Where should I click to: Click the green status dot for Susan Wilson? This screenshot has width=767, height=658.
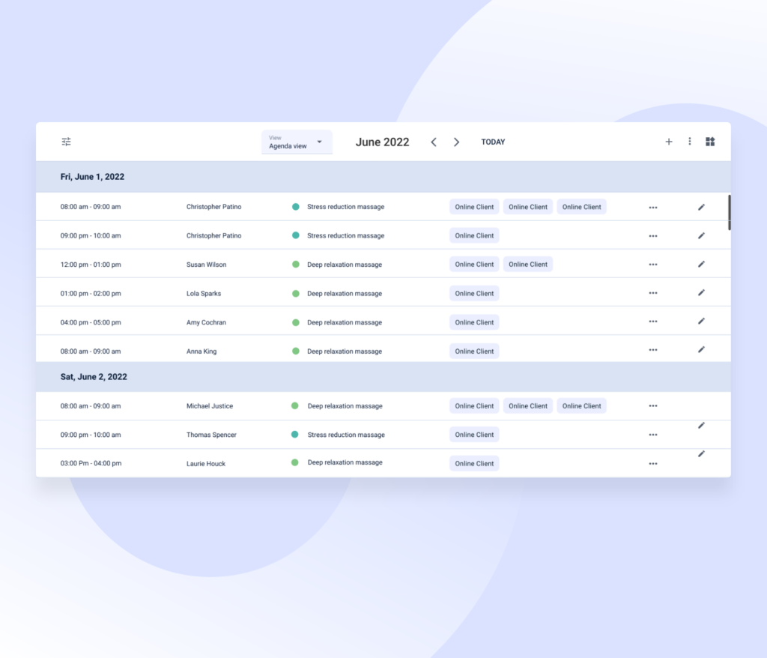(x=295, y=265)
